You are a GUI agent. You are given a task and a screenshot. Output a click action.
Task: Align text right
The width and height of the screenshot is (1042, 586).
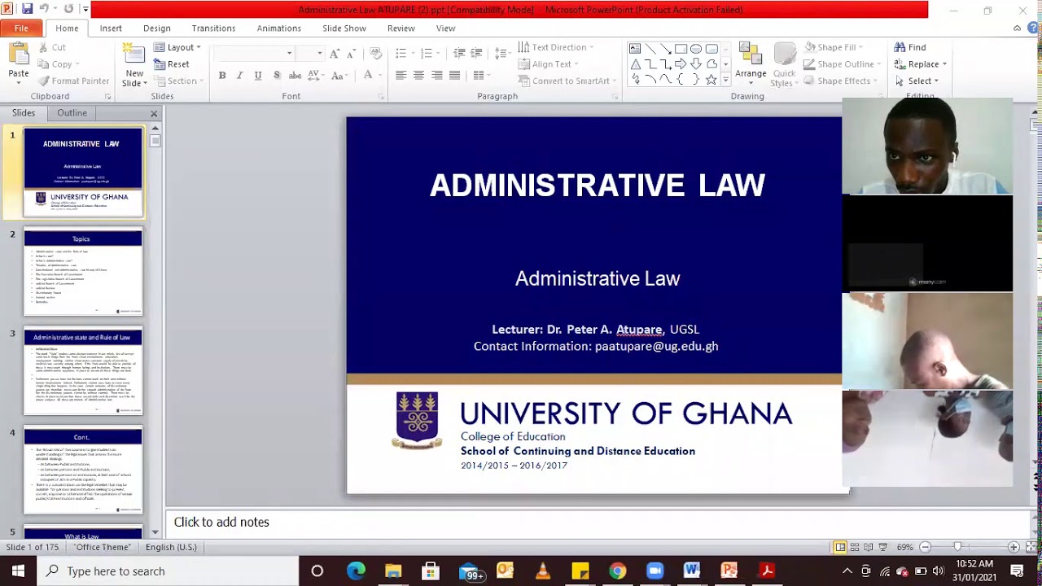pos(437,75)
